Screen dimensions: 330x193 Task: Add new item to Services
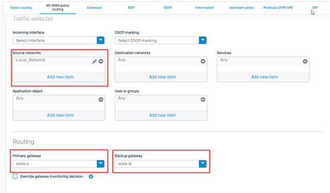pyautogui.click(x=265, y=77)
